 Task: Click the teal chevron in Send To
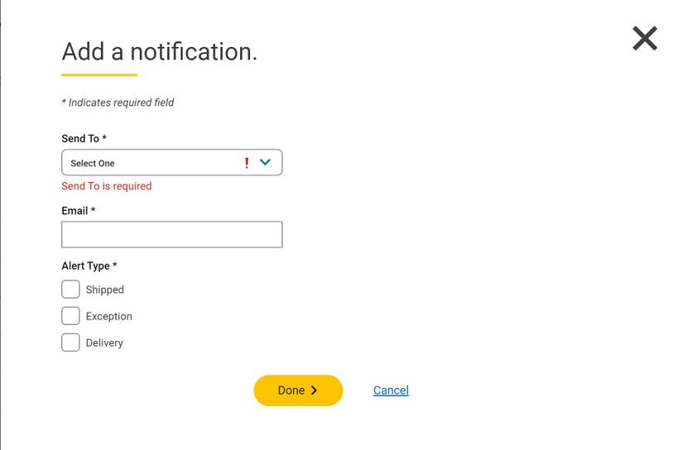click(265, 162)
